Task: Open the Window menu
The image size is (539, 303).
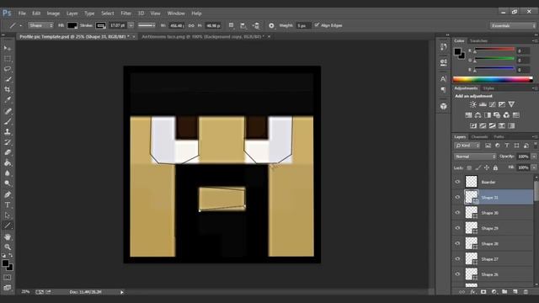Action: pyautogui.click(x=176, y=13)
